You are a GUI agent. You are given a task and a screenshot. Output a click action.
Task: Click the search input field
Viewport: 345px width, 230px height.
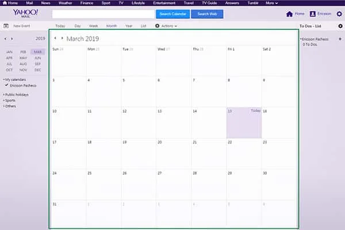tap(103, 14)
